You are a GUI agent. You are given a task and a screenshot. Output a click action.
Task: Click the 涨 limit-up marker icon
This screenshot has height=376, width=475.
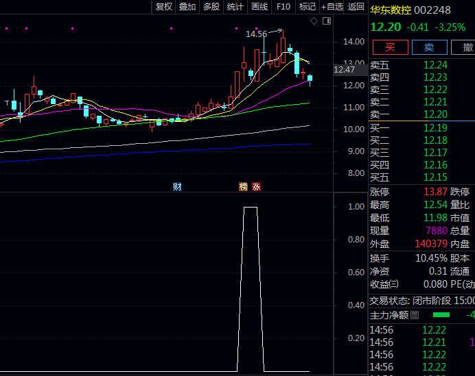[x=256, y=186]
